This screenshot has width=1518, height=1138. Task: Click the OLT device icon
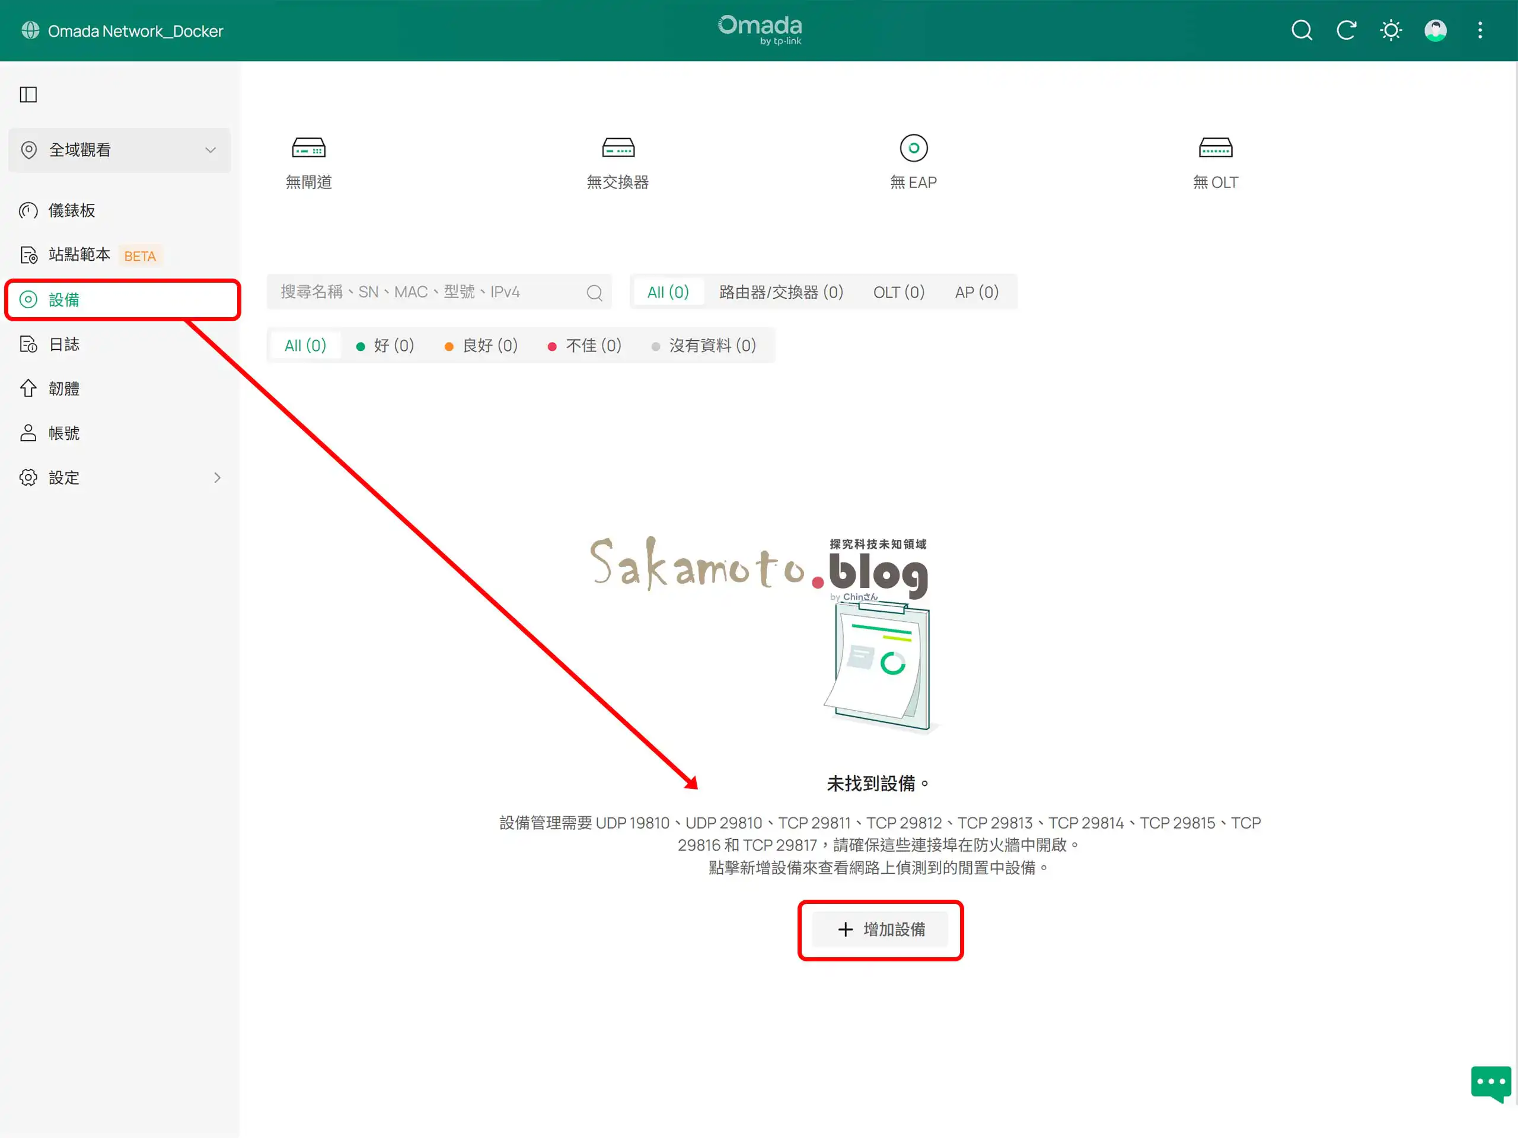pos(1216,148)
